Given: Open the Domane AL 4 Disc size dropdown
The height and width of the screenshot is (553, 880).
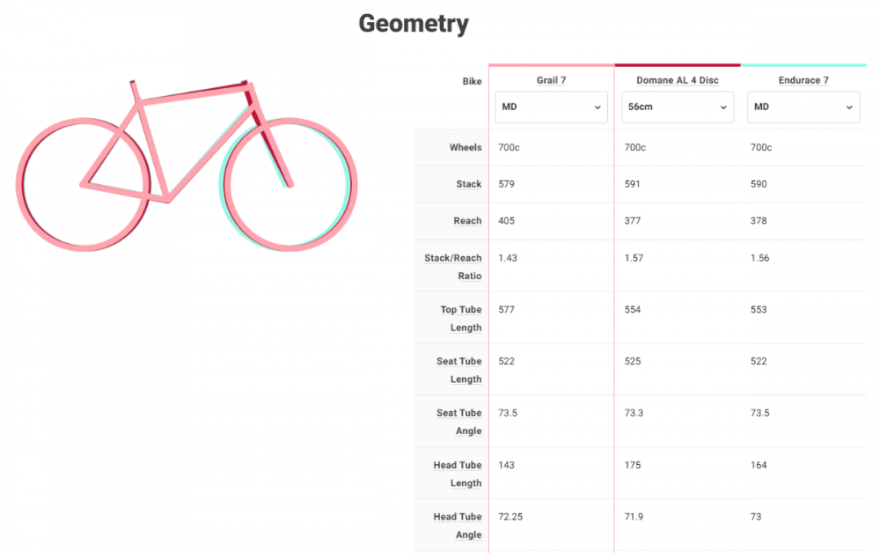Looking at the screenshot, I should 678,107.
